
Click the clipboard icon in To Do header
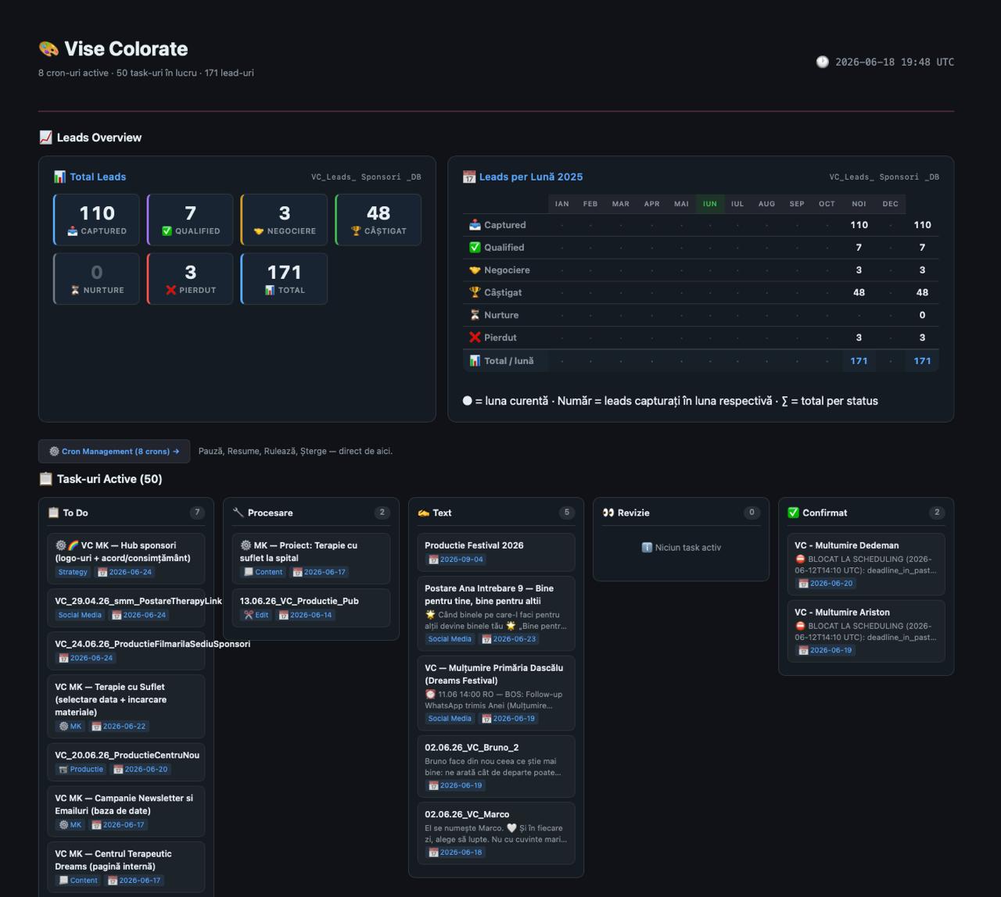pos(53,513)
